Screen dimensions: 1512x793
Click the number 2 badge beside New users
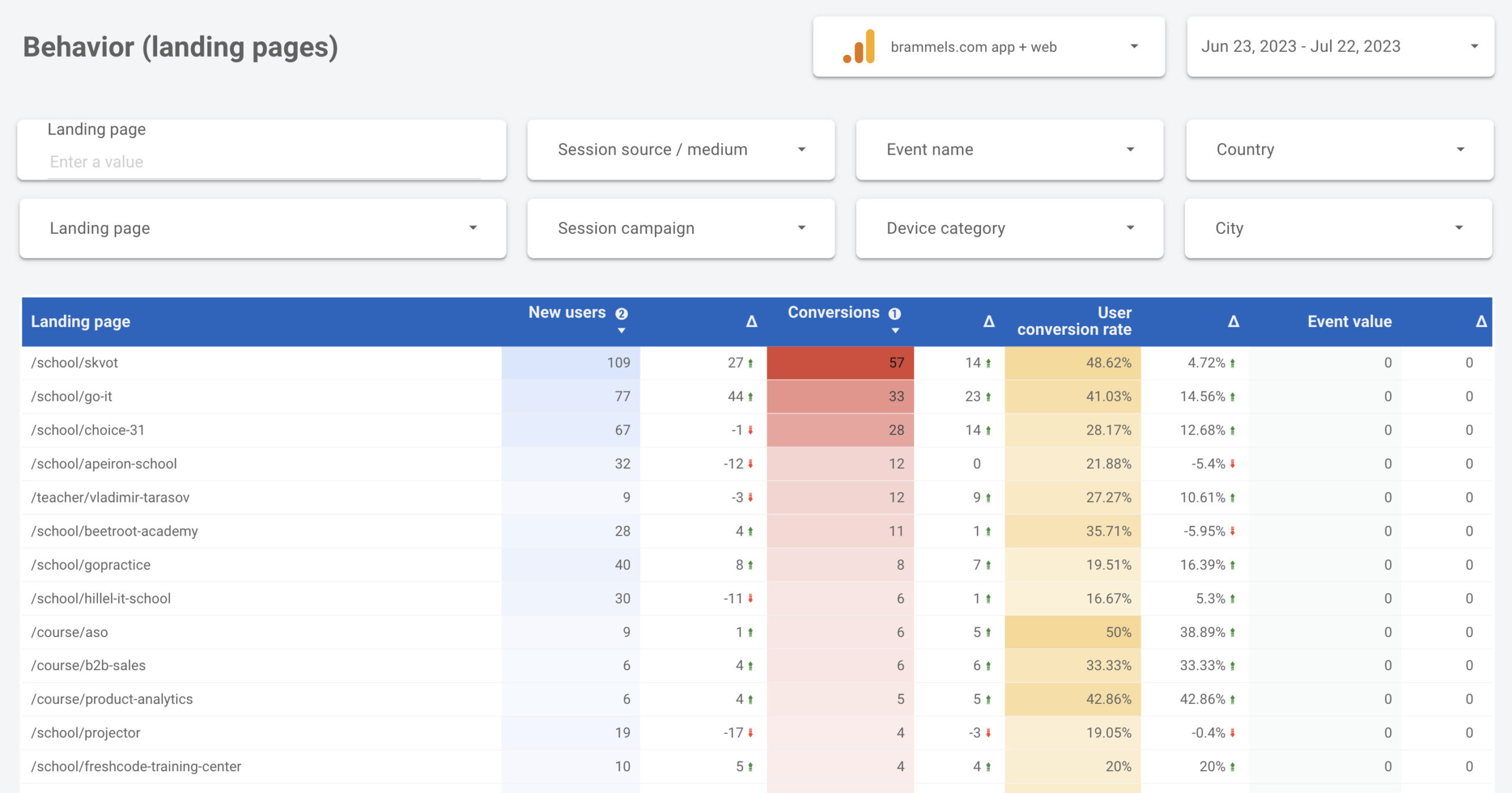[621, 314]
